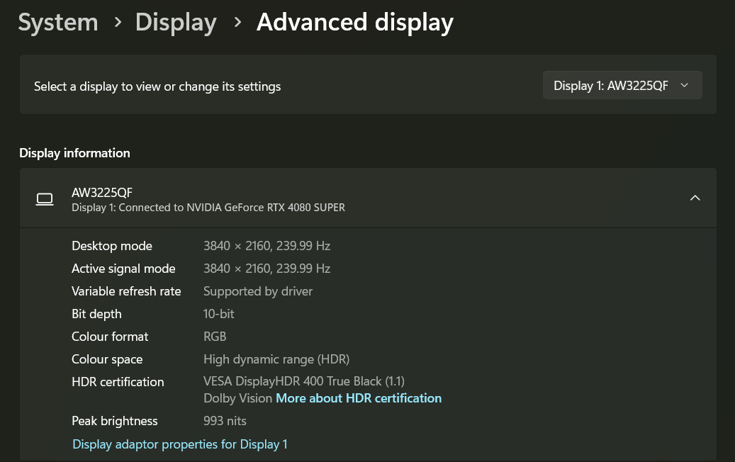The height and width of the screenshot is (462, 735).
Task: Open the Display 1: AW3225QF dropdown
Action: pos(622,86)
